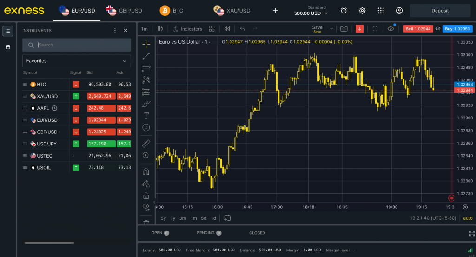
Task: Enter fullscreen chart mode
Action: click(x=375, y=29)
